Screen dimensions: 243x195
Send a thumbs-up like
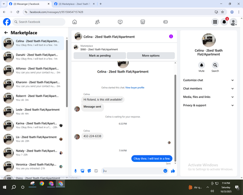pos(173,171)
